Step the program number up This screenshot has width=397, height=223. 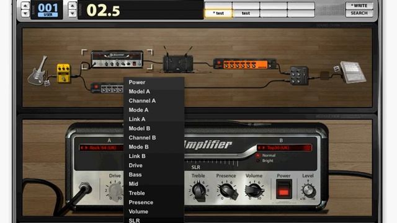pyautogui.click(x=72, y=6)
